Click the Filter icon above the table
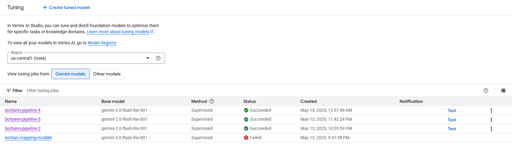This screenshot has height=145, width=512. pyautogui.click(x=9, y=91)
